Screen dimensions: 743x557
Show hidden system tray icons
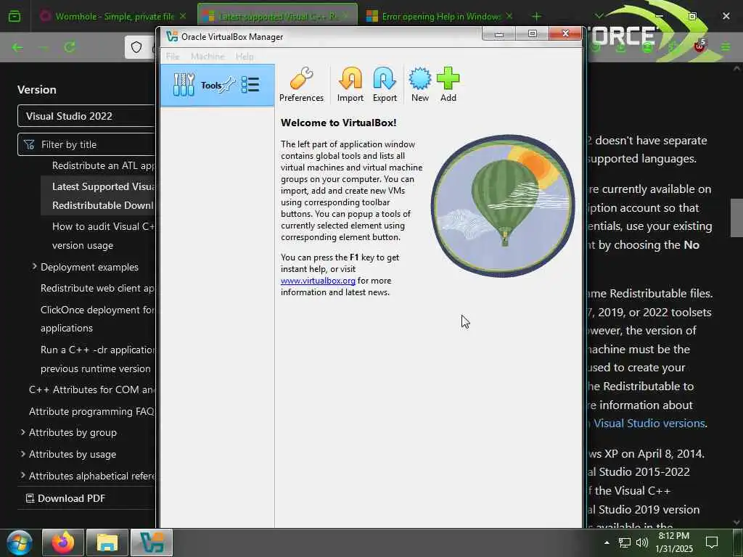pos(607,542)
